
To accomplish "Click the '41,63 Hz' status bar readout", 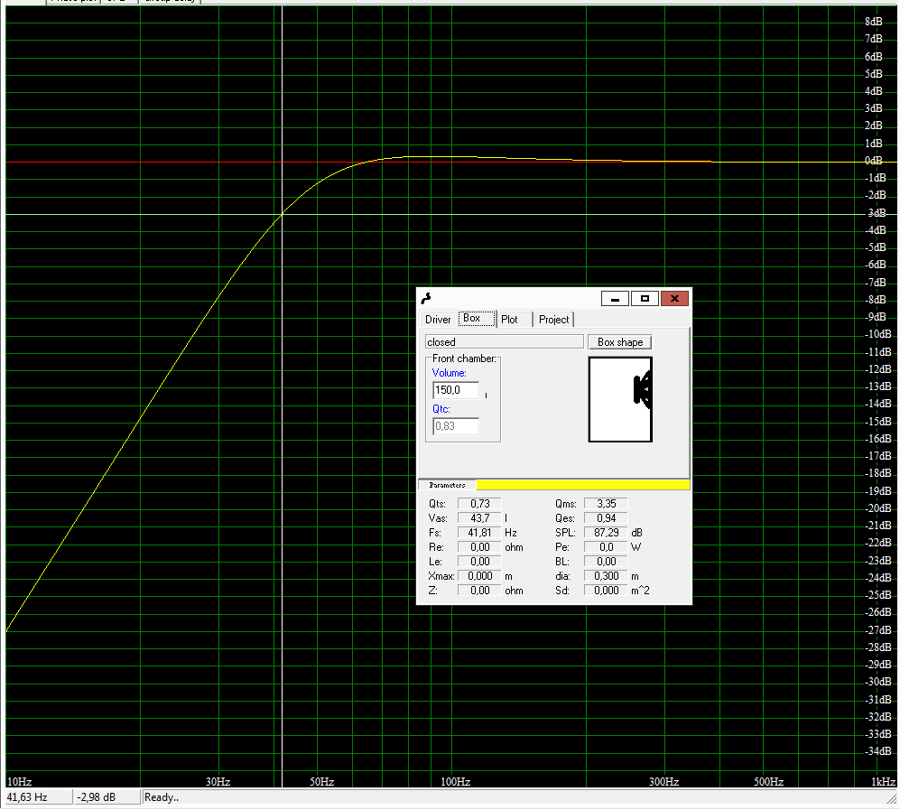I will (38, 797).
